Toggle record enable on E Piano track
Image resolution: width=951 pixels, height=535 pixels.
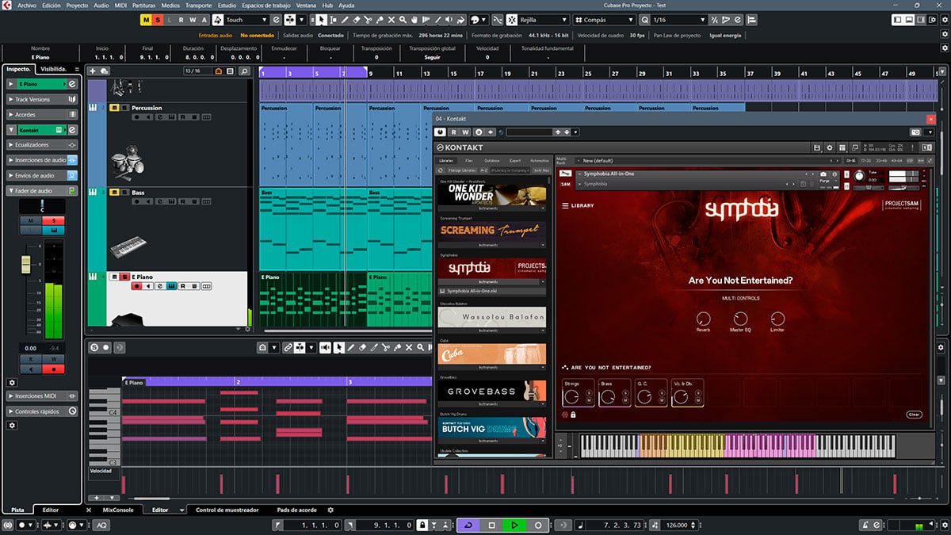pyautogui.click(x=136, y=286)
